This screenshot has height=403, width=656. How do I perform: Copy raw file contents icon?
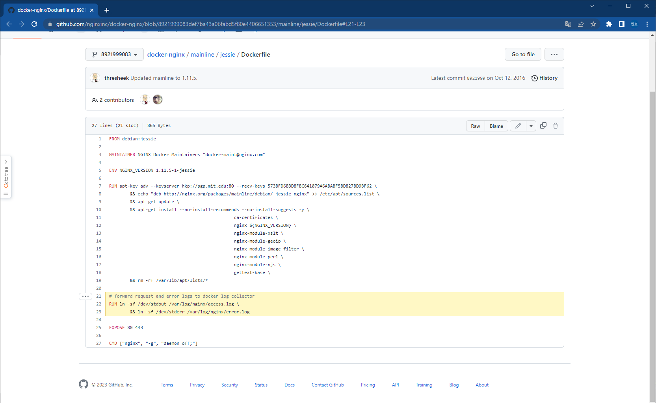coord(543,126)
